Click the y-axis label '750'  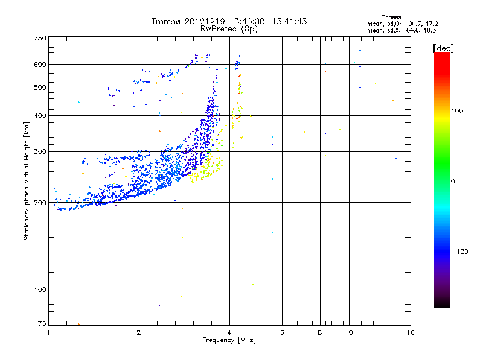(40, 38)
